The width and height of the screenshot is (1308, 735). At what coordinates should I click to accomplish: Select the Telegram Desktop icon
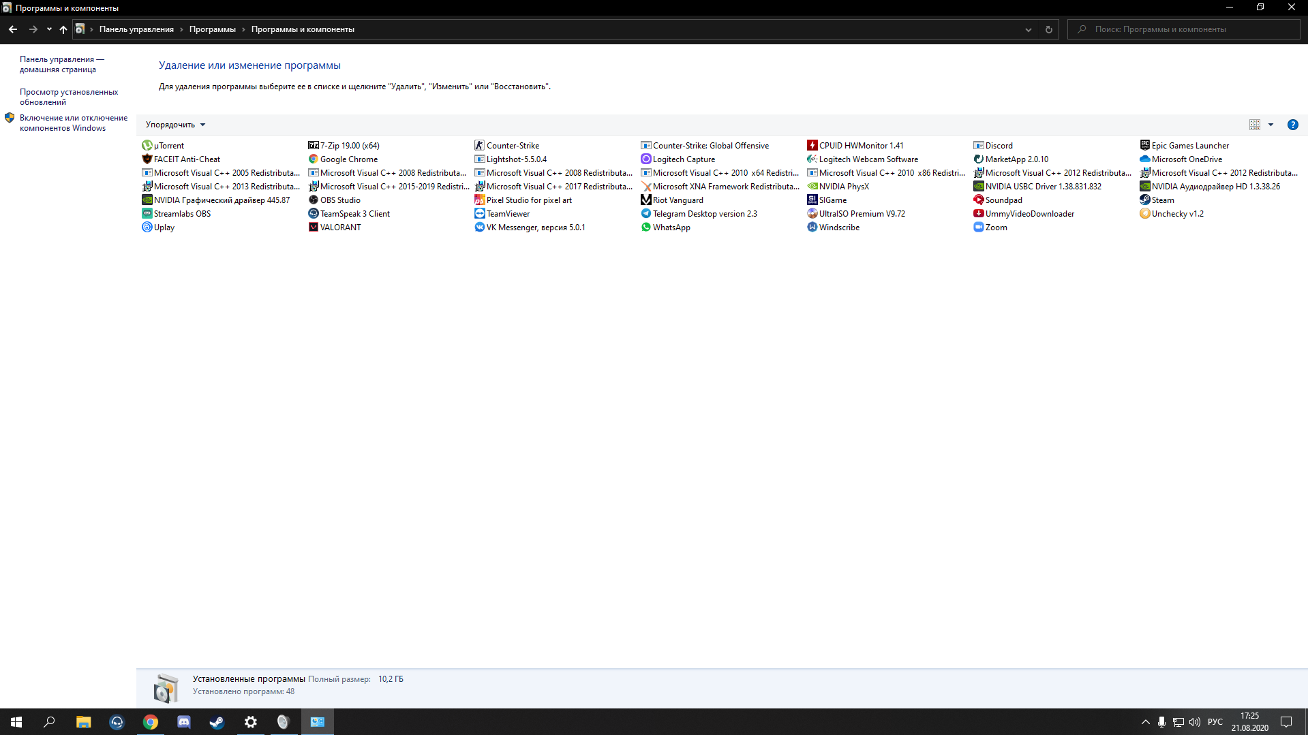coord(645,214)
